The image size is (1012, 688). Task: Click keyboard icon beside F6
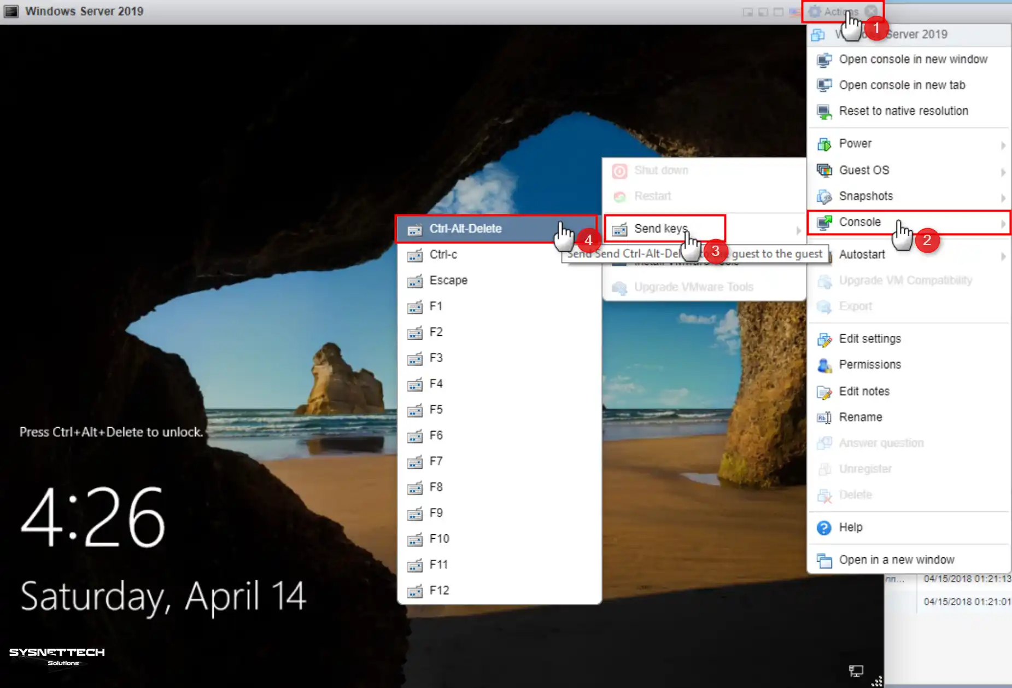point(415,436)
